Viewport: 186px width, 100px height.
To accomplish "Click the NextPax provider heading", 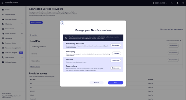I will tap(35, 41).
